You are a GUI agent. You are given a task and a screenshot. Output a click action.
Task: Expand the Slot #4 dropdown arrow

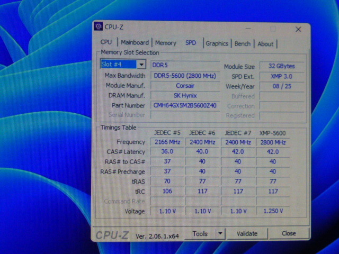point(141,65)
